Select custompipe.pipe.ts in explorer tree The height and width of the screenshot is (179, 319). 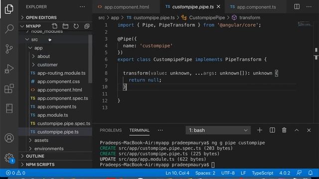click(x=55, y=132)
